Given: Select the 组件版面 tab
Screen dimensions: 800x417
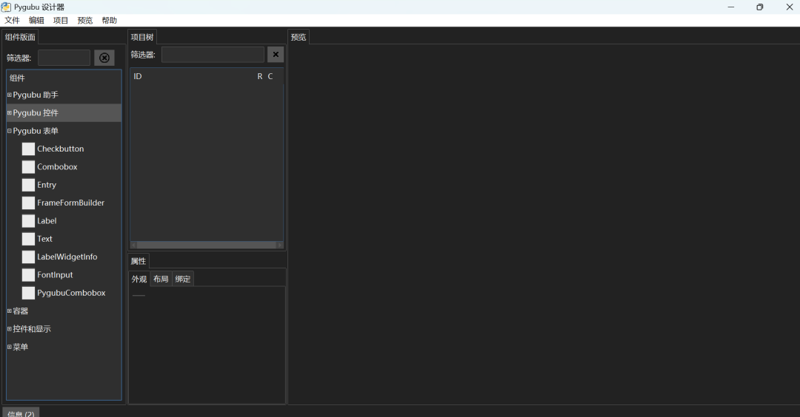Looking at the screenshot, I should (x=20, y=37).
